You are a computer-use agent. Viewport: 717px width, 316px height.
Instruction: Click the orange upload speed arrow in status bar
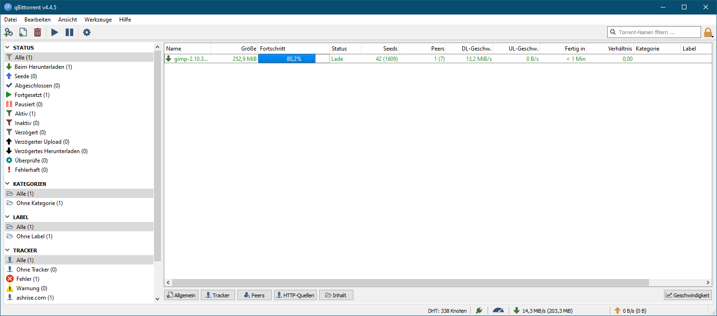click(618, 310)
